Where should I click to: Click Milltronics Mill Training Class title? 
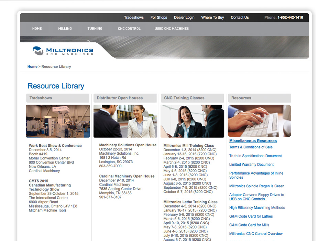[x=189, y=146]
